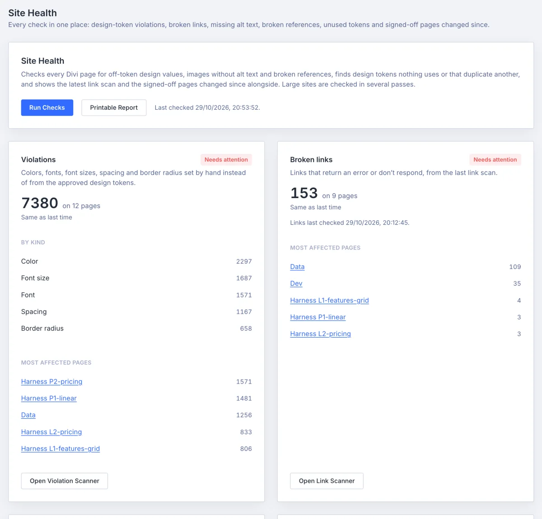Viewport: 542px width, 519px height.
Task: Open Harness P2-pricing link under Violations
Action: click(x=52, y=382)
